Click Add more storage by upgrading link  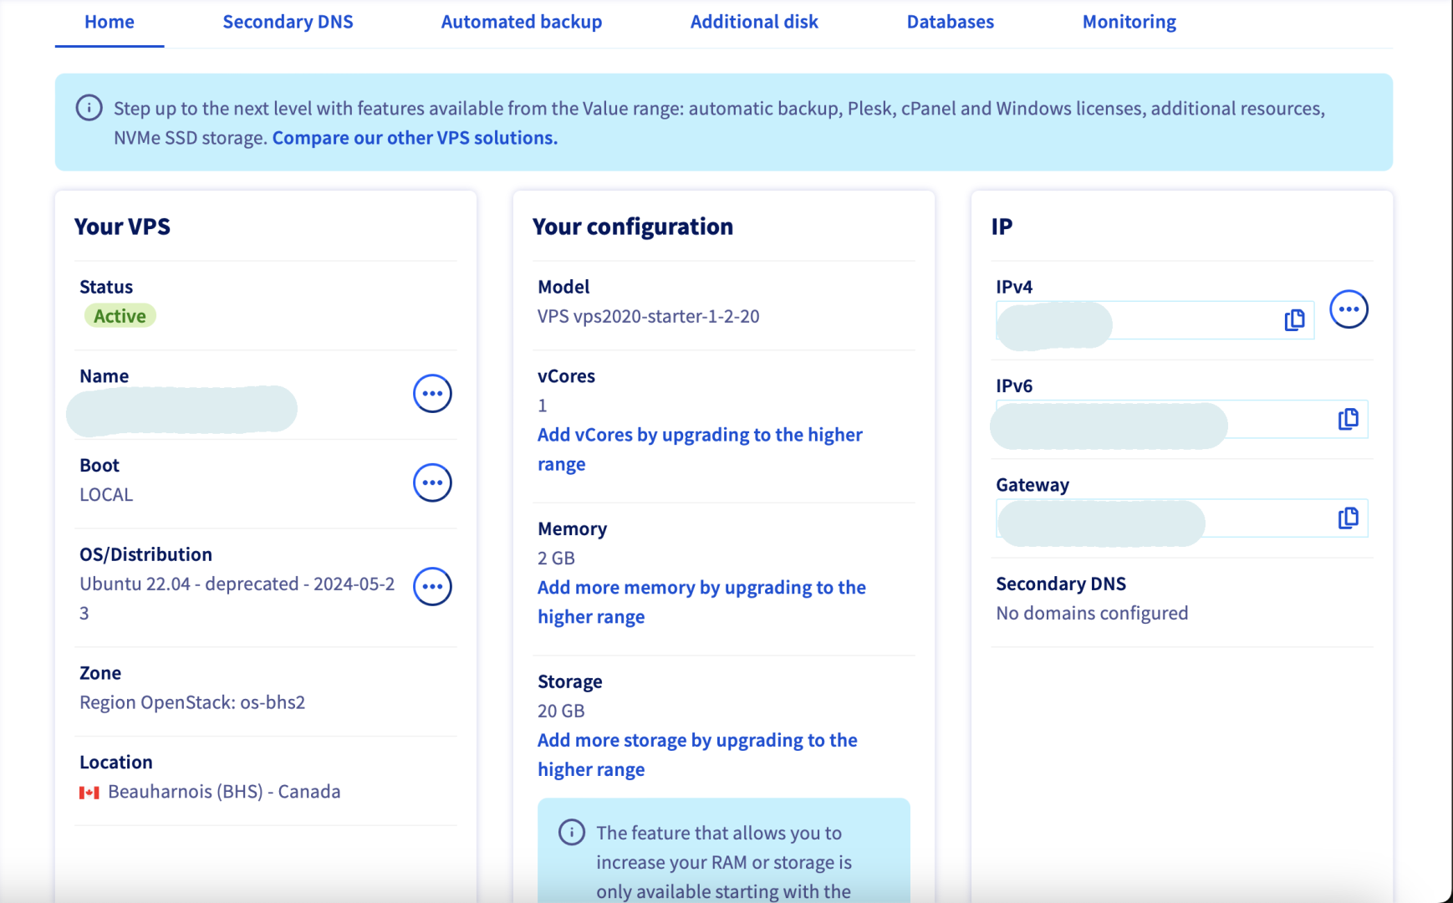click(697, 755)
